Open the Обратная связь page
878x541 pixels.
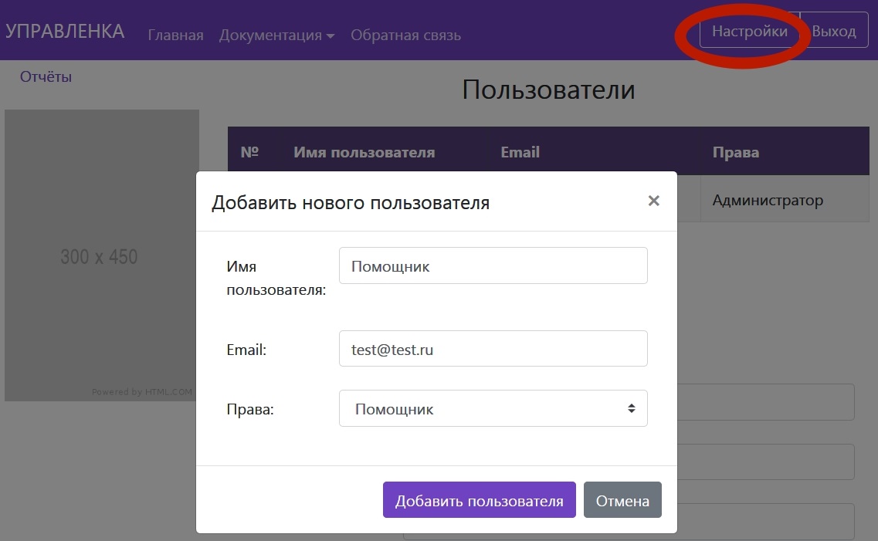405,35
